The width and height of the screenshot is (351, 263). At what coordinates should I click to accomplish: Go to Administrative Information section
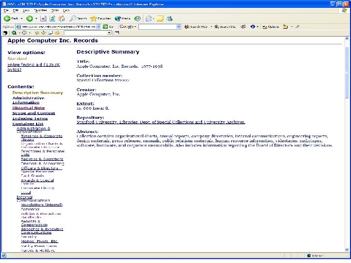pyautogui.click(x=28, y=100)
